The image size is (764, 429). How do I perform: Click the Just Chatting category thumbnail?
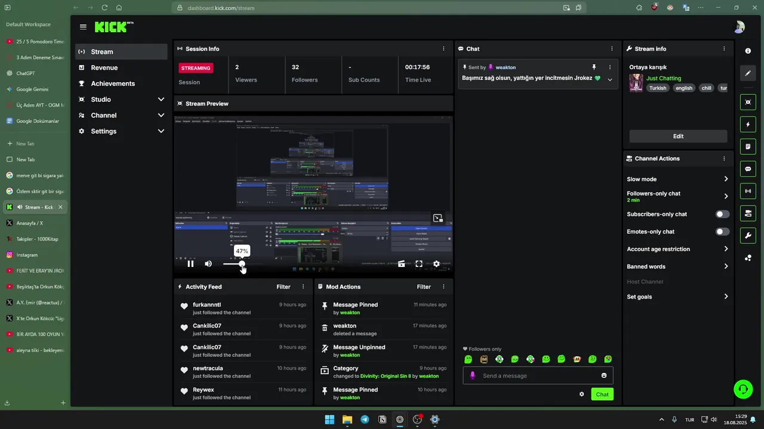(x=636, y=83)
